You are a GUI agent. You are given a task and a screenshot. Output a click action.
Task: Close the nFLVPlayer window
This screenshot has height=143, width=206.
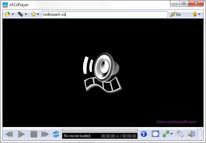click(x=196, y=3)
